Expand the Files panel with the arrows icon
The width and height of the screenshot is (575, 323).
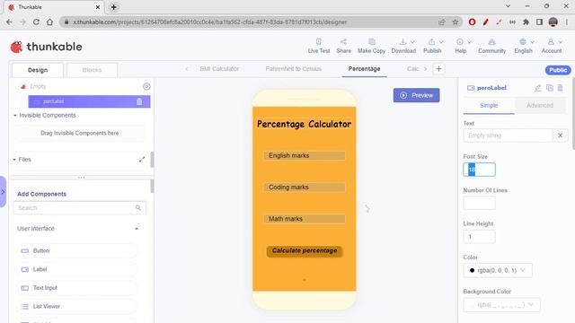142,160
